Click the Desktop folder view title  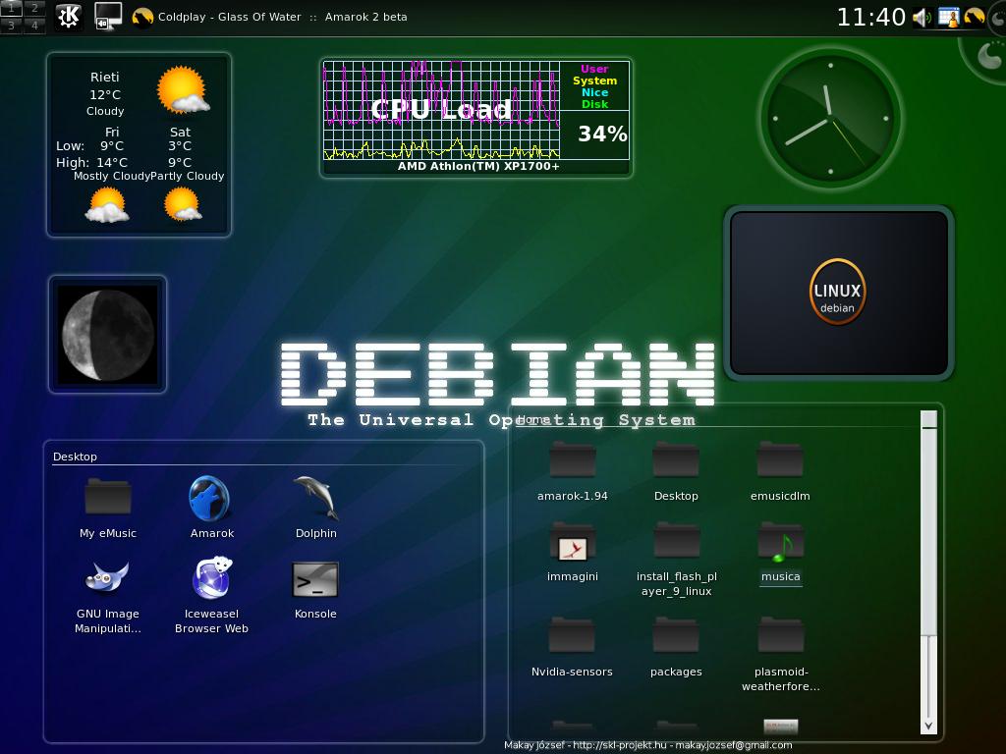coord(75,457)
